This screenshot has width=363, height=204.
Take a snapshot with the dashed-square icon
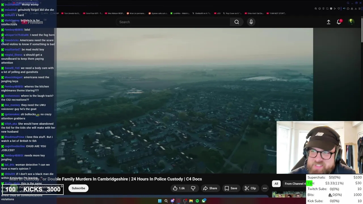327,8
